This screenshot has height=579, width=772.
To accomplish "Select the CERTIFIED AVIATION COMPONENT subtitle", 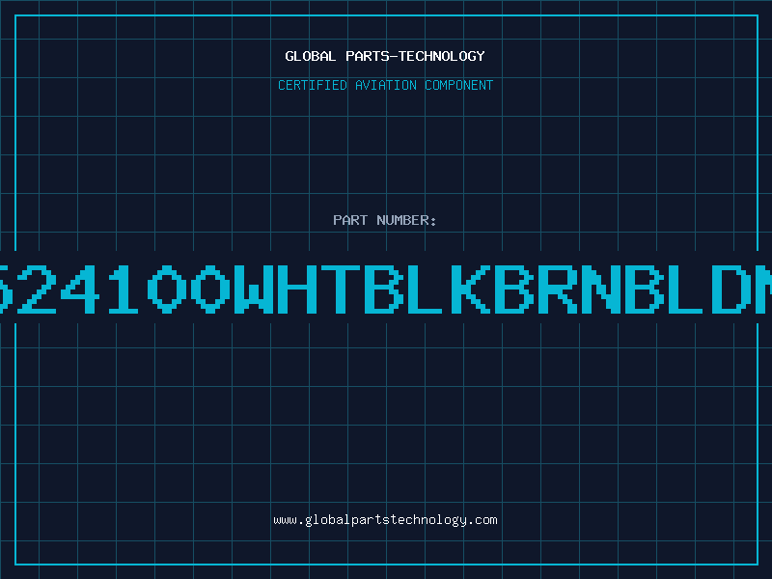I will coord(385,85).
